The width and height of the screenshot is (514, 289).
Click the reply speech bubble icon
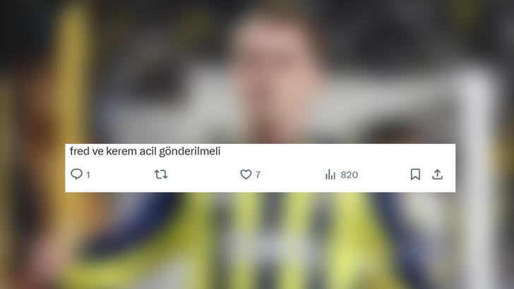(76, 174)
